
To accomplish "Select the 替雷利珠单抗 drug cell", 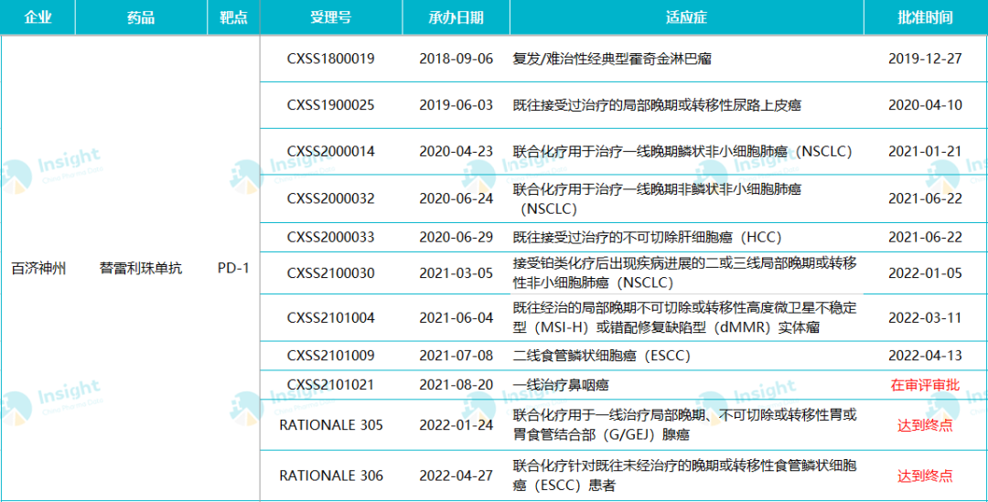I will pos(141,268).
